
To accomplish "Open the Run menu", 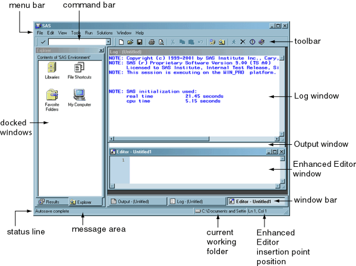I will tap(89, 33).
